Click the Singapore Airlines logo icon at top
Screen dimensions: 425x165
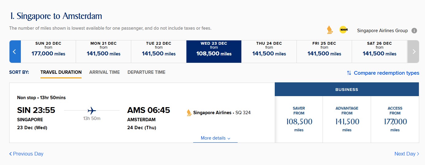[x=330, y=30]
